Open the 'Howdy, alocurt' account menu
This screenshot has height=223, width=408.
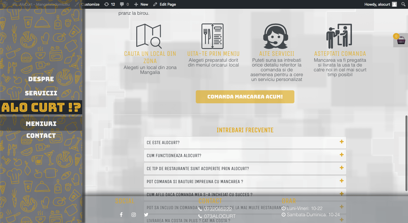(381, 4)
